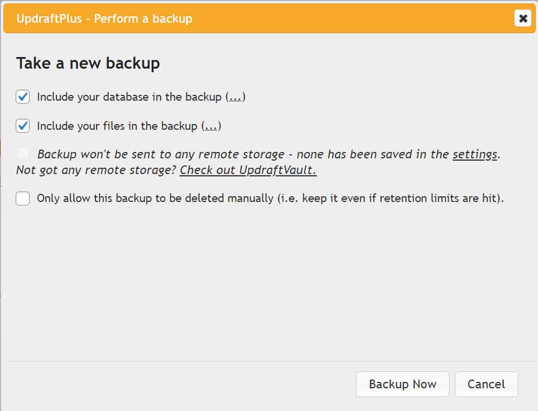Close the UpdraftPlus backup dialog

click(522, 18)
